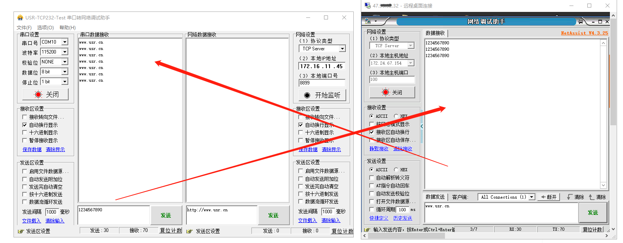The height and width of the screenshot is (243, 623).
Task: Click 文件载入 link in serial send settings
Action: (x=31, y=221)
